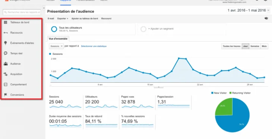Select Toutes les heures view
The image size is (272, 139).
coord(232,46)
